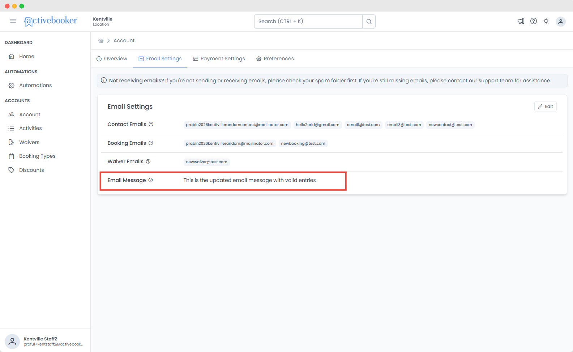Screen dimensions: 573x352
Task: Open the announcements megaphone icon
Action: pyautogui.click(x=521, y=21)
